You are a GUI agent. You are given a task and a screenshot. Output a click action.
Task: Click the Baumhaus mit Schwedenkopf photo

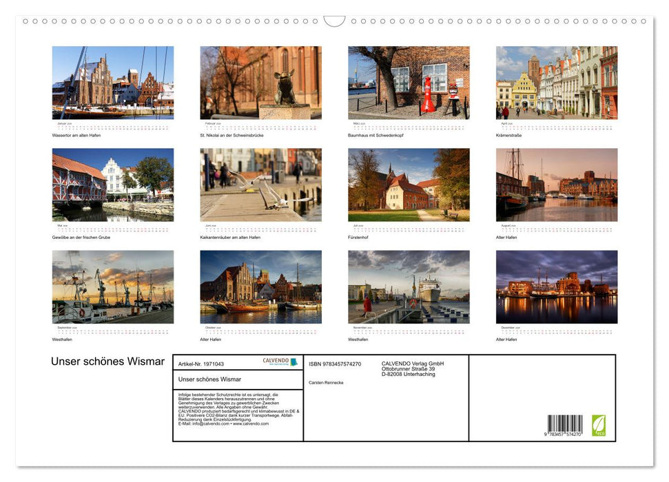pos(409,83)
